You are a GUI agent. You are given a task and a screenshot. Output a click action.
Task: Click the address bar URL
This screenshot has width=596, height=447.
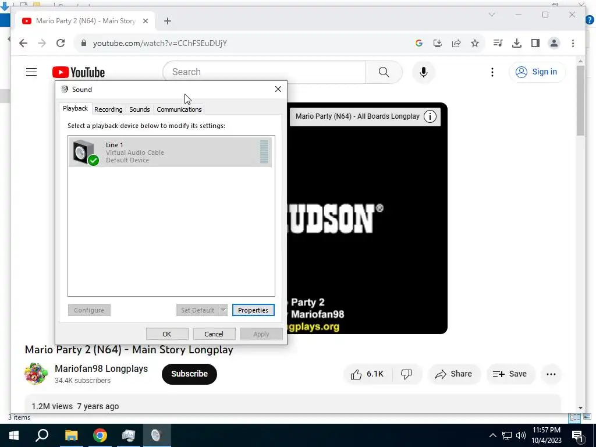point(160,43)
